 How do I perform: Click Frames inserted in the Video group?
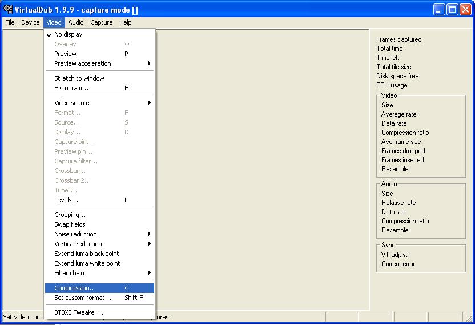coord(402,160)
